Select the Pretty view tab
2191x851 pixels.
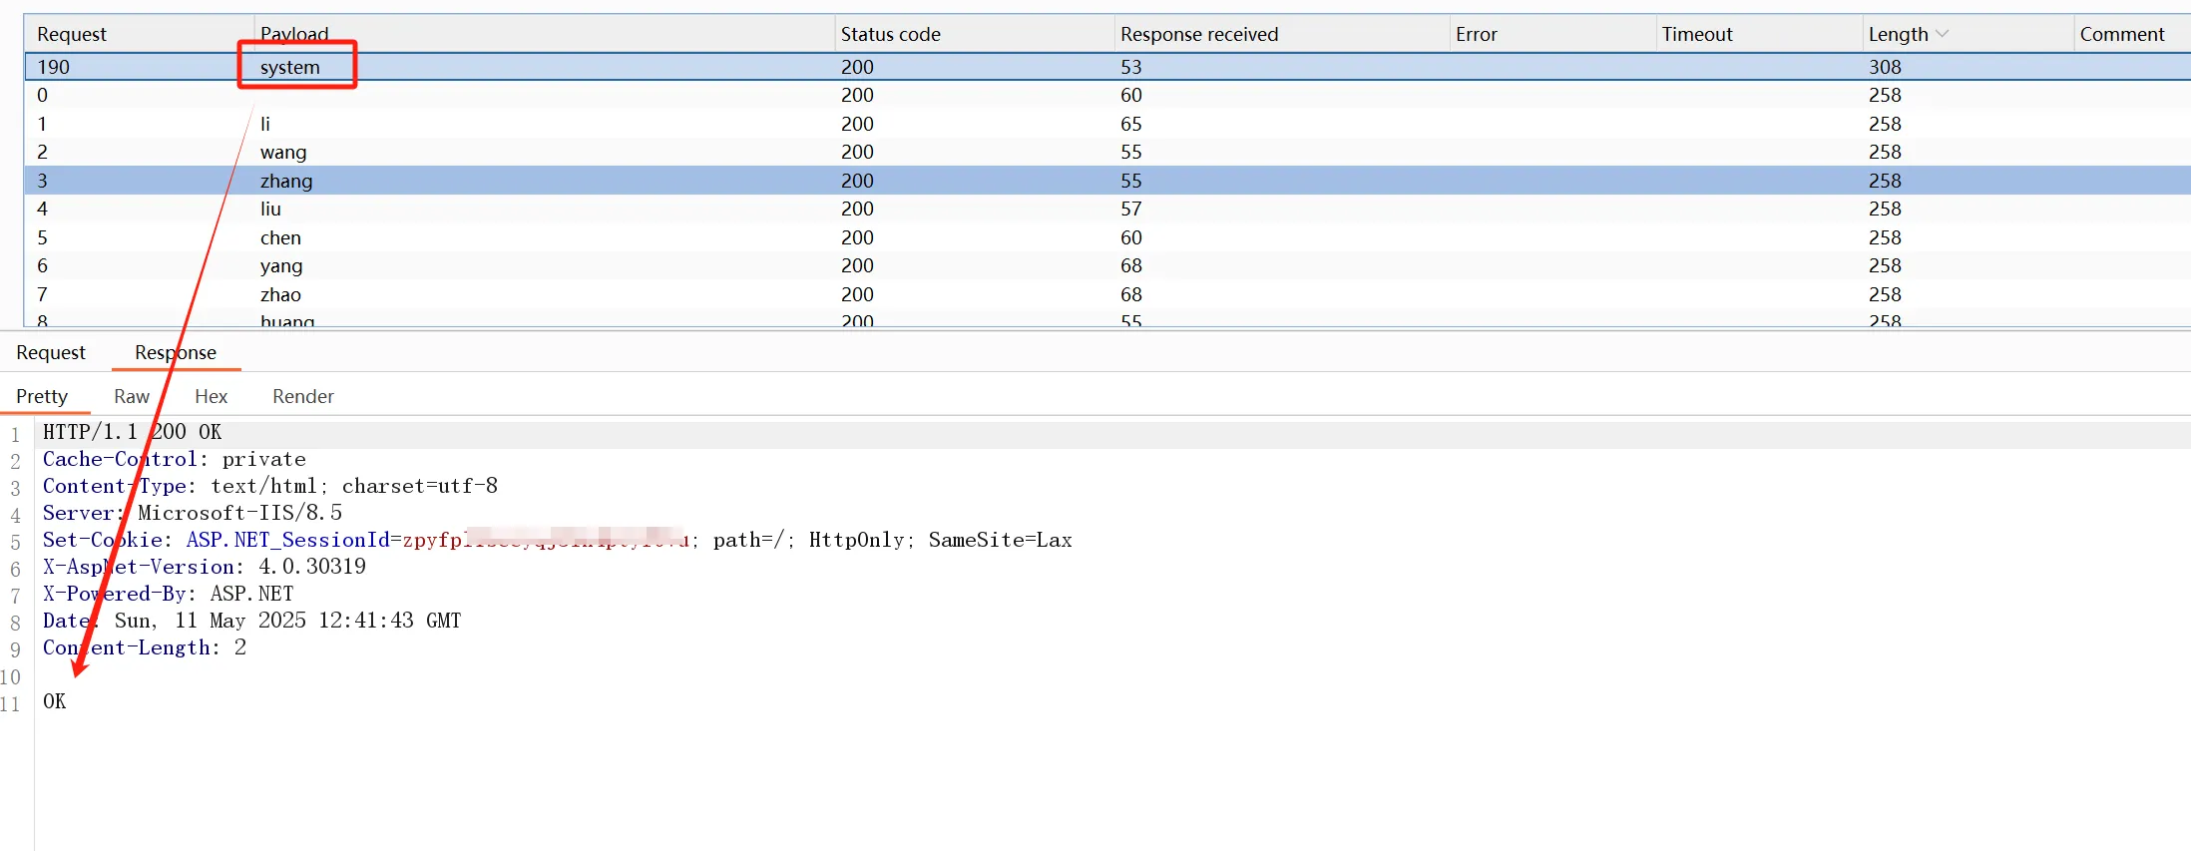42,396
